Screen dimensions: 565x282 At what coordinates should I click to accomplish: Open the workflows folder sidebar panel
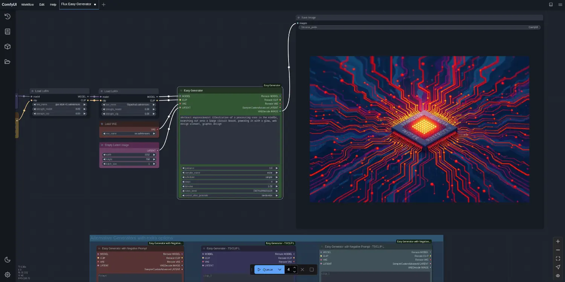coord(7,61)
